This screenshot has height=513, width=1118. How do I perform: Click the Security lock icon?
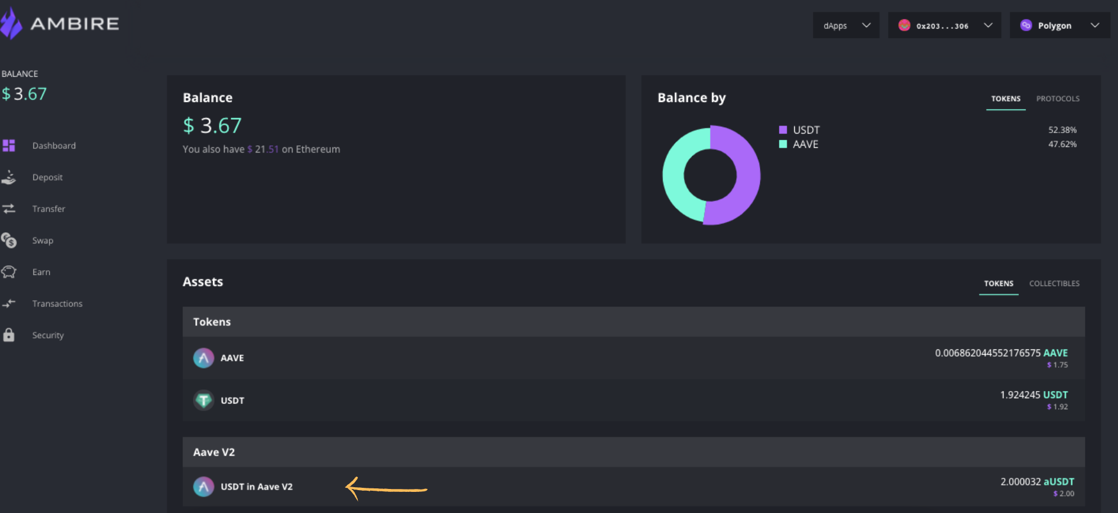coord(9,335)
